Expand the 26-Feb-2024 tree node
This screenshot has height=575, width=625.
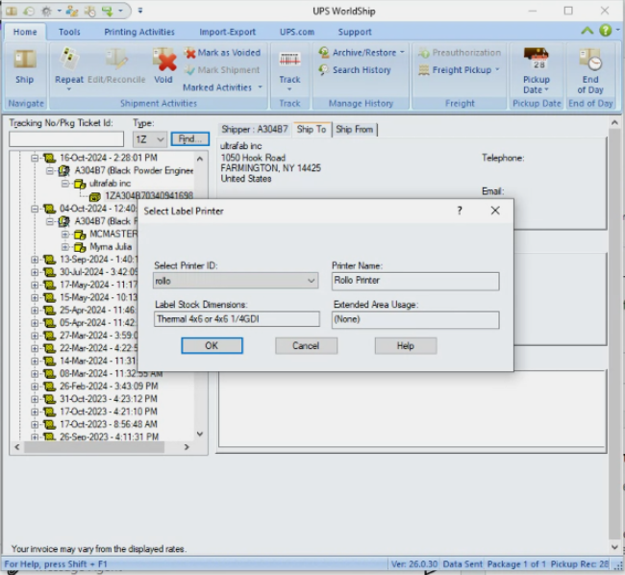tap(35, 387)
